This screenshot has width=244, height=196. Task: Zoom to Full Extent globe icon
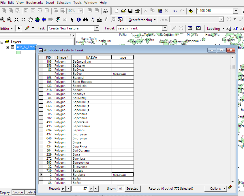pyautogui.click(x=37, y=19)
